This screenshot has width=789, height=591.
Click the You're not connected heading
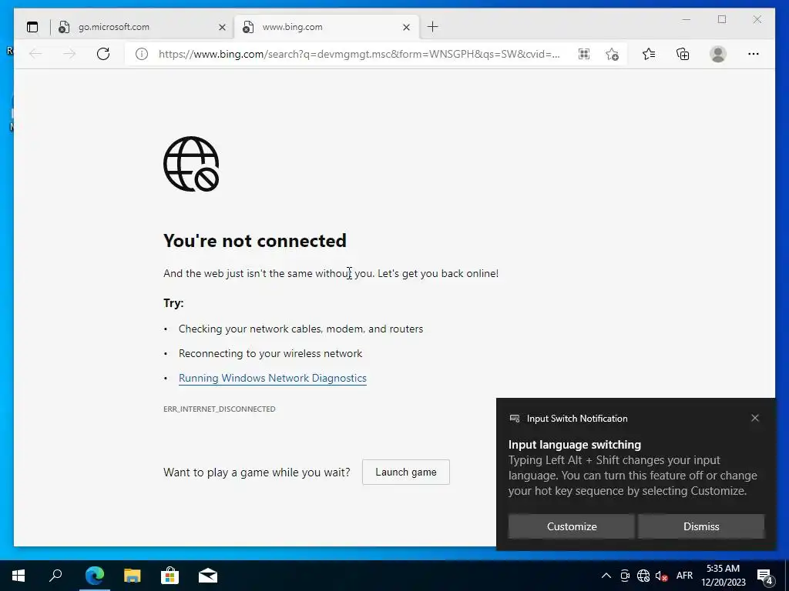coord(255,241)
